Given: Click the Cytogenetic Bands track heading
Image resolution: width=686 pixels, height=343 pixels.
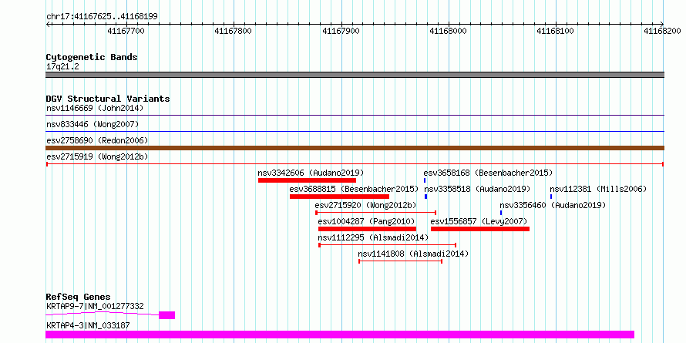Looking at the screenshot, I should 92,57.
